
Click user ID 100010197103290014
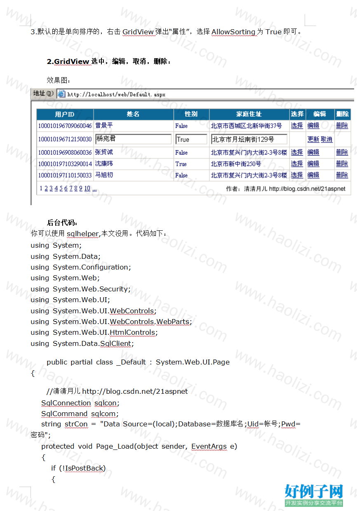click(65, 164)
